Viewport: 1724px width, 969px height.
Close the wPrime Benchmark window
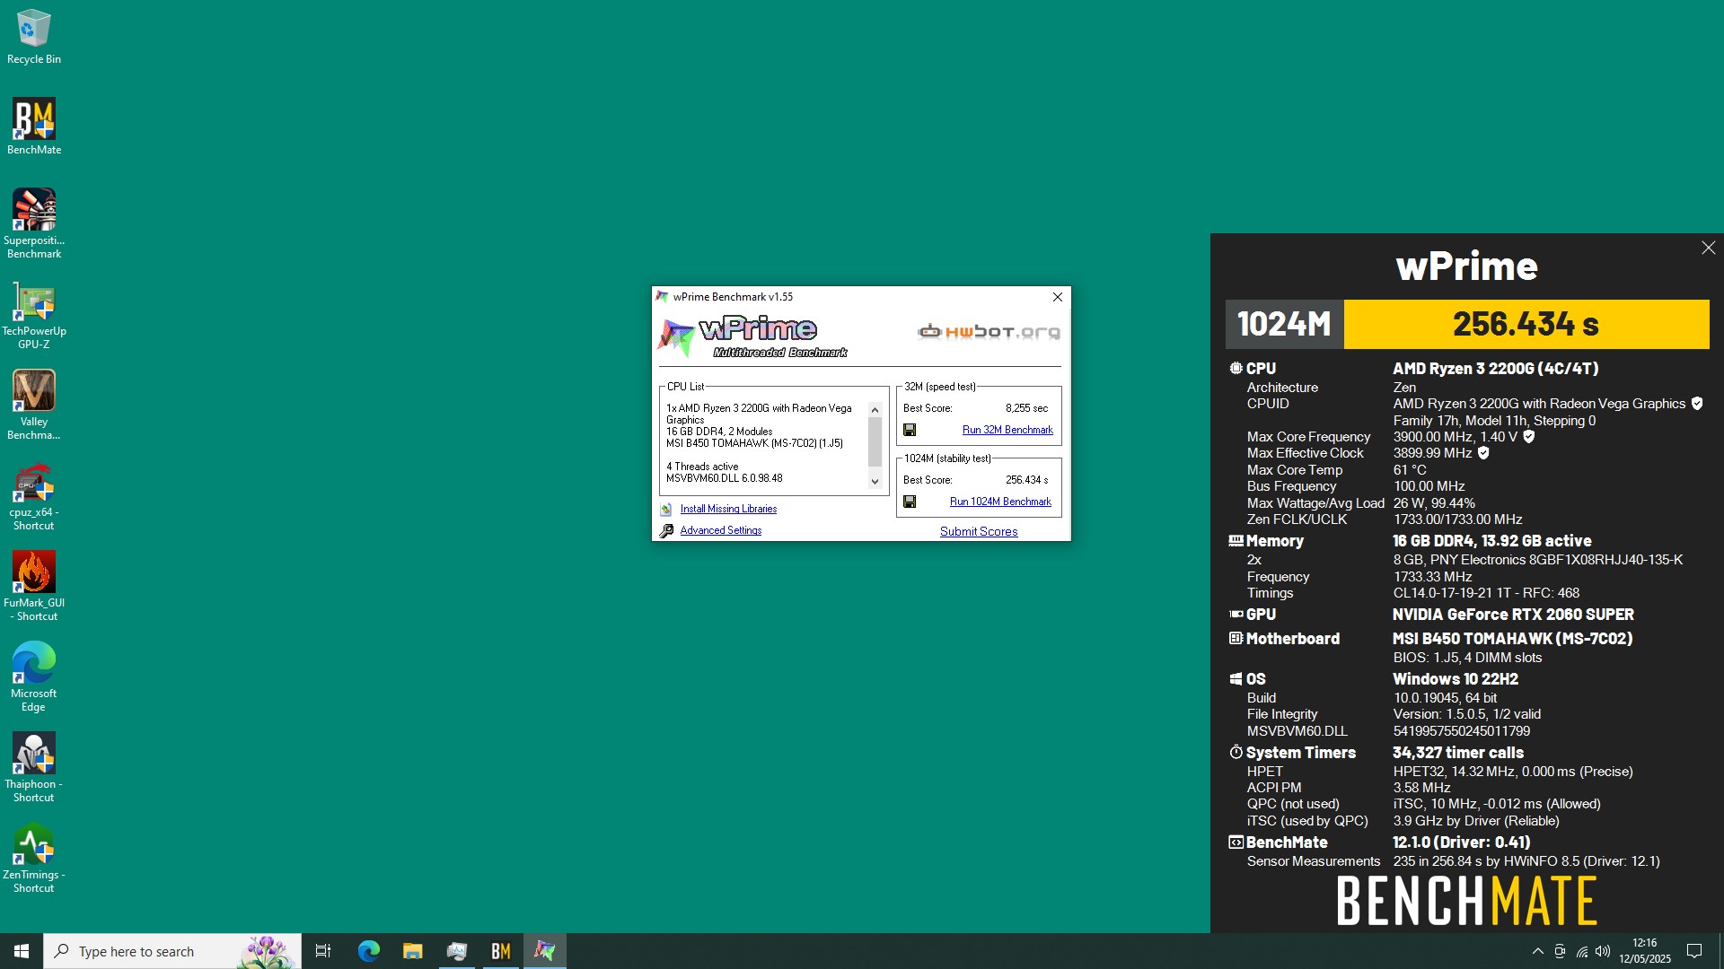pyautogui.click(x=1058, y=297)
